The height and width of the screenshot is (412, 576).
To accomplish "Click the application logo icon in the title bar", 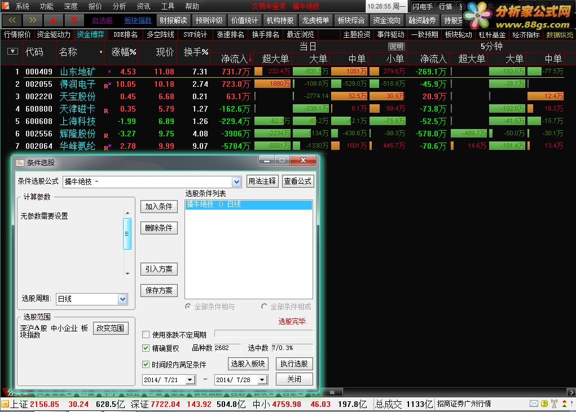I will 6,6.
